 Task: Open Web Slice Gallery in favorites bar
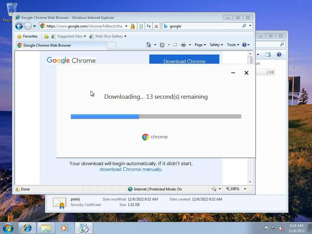tap(108, 36)
